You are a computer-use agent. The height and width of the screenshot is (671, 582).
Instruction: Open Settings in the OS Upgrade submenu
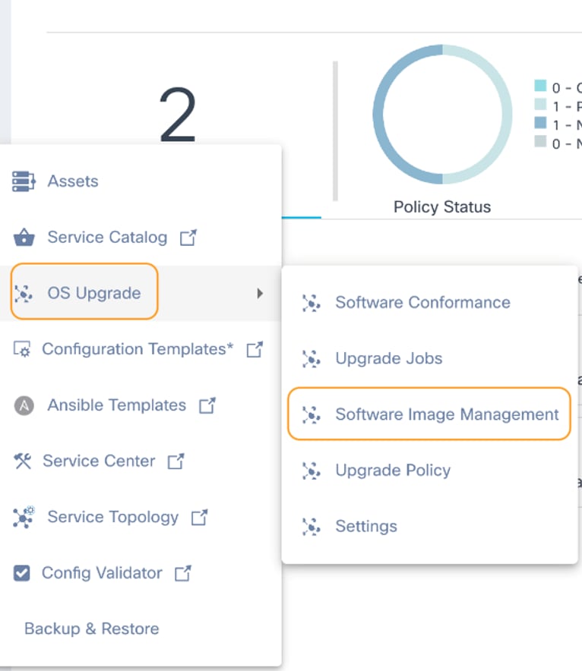[366, 526]
